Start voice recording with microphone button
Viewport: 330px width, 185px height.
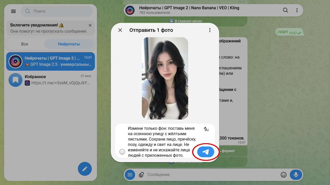click(296, 175)
